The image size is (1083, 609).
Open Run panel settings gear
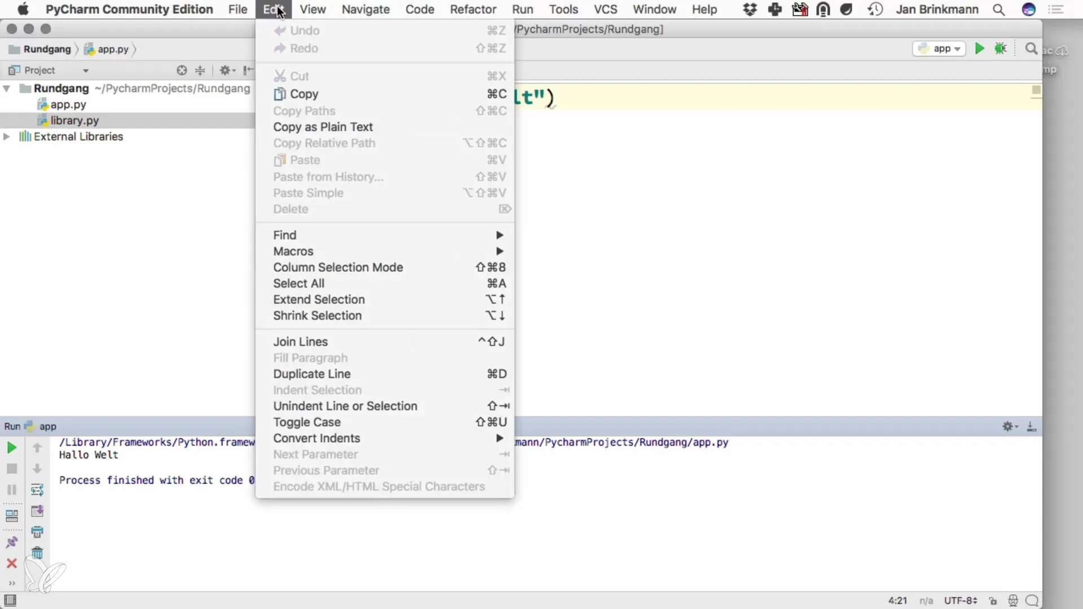click(x=1010, y=426)
